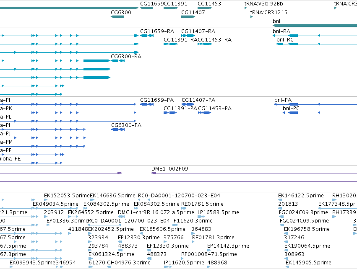Click the tRNA:V3b:92Bb label
357x269 pixels.
pos(263,4)
